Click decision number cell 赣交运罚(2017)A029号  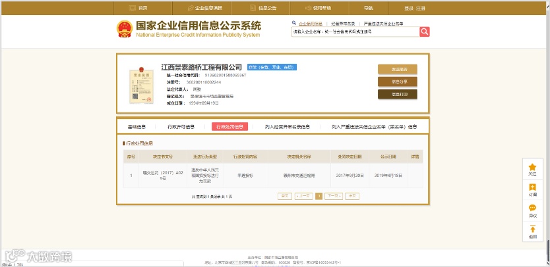pyautogui.click(x=163, y=176)
